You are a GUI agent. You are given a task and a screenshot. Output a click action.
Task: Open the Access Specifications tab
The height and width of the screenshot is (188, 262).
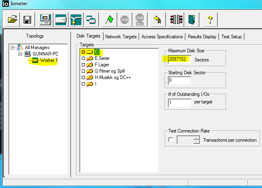162,37
